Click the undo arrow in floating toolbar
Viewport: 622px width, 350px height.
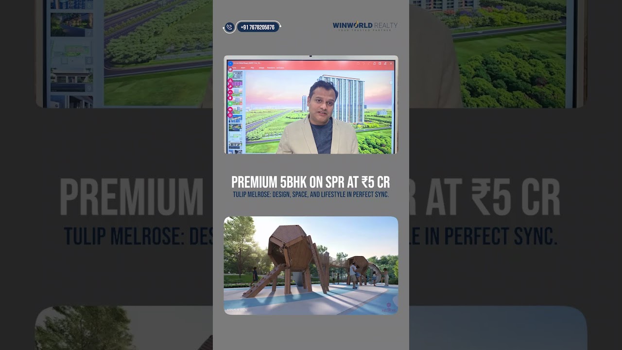230,92
